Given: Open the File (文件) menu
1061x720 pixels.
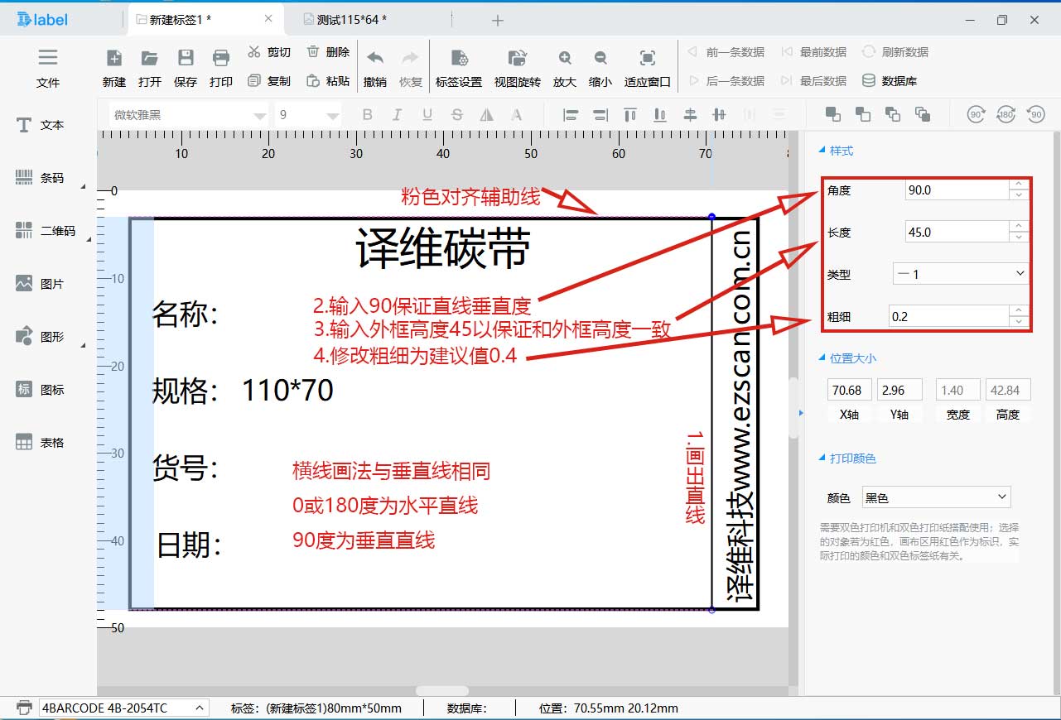Looking at the screenshot, I should coord(48,66).
